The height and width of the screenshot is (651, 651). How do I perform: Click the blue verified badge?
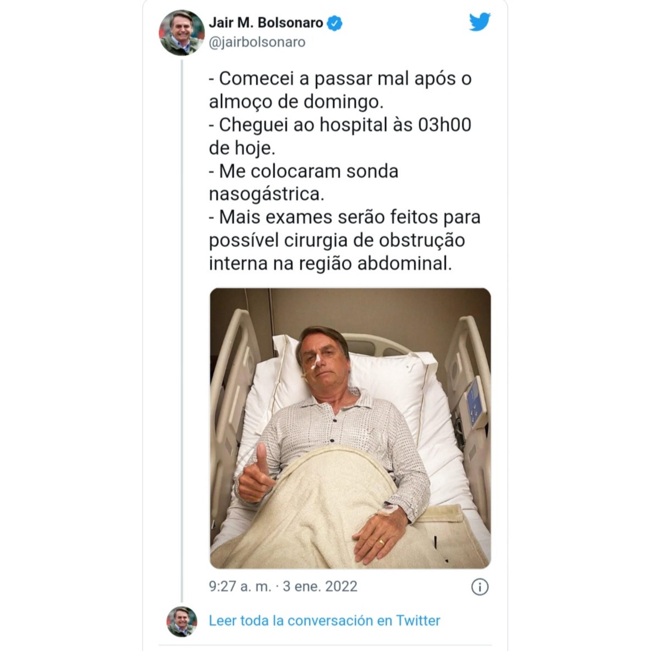pos(335,23)
